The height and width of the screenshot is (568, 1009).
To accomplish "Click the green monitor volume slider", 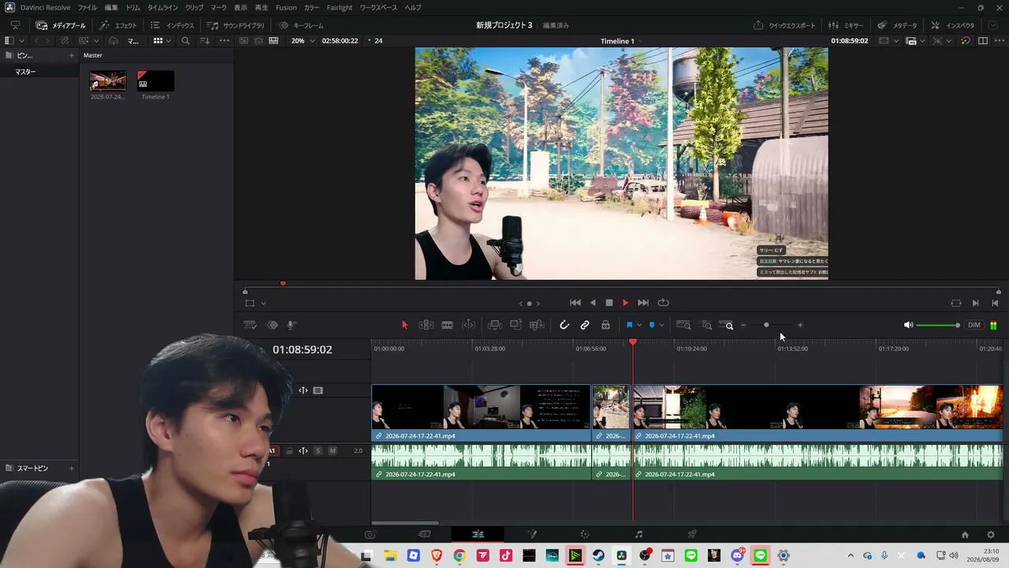I will click(938, 325).
